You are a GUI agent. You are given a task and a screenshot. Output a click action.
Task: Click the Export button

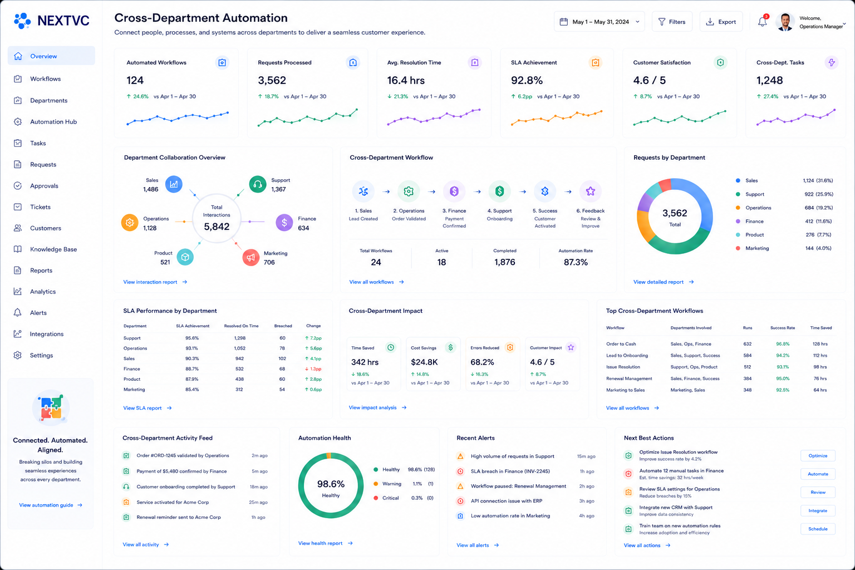click(x=721, y=22)
